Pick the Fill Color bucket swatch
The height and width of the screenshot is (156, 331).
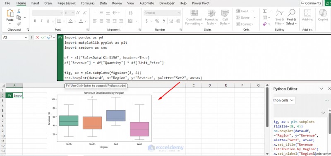pyautogui.click(x=70, y=21)
